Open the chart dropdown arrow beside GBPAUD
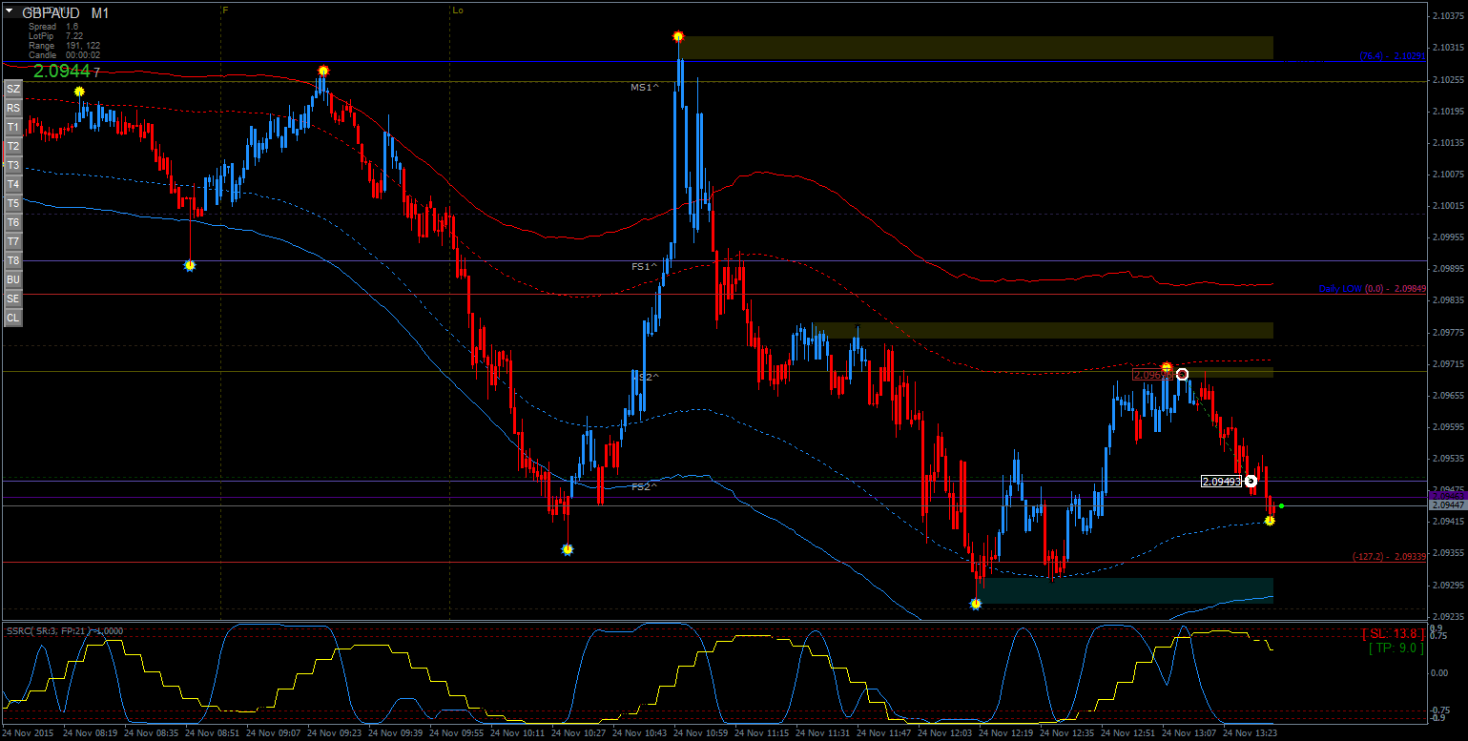1468x741 pixels. pos(9,10)
